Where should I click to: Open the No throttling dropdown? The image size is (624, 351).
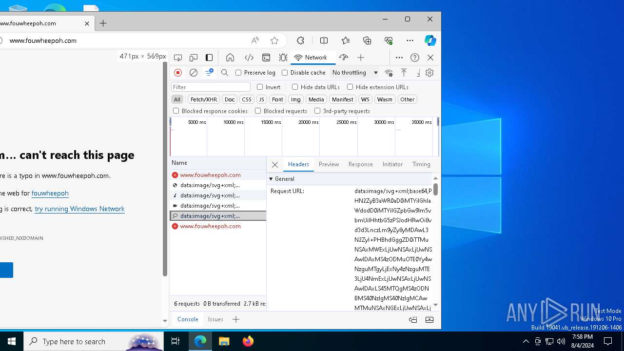[355, 73]
